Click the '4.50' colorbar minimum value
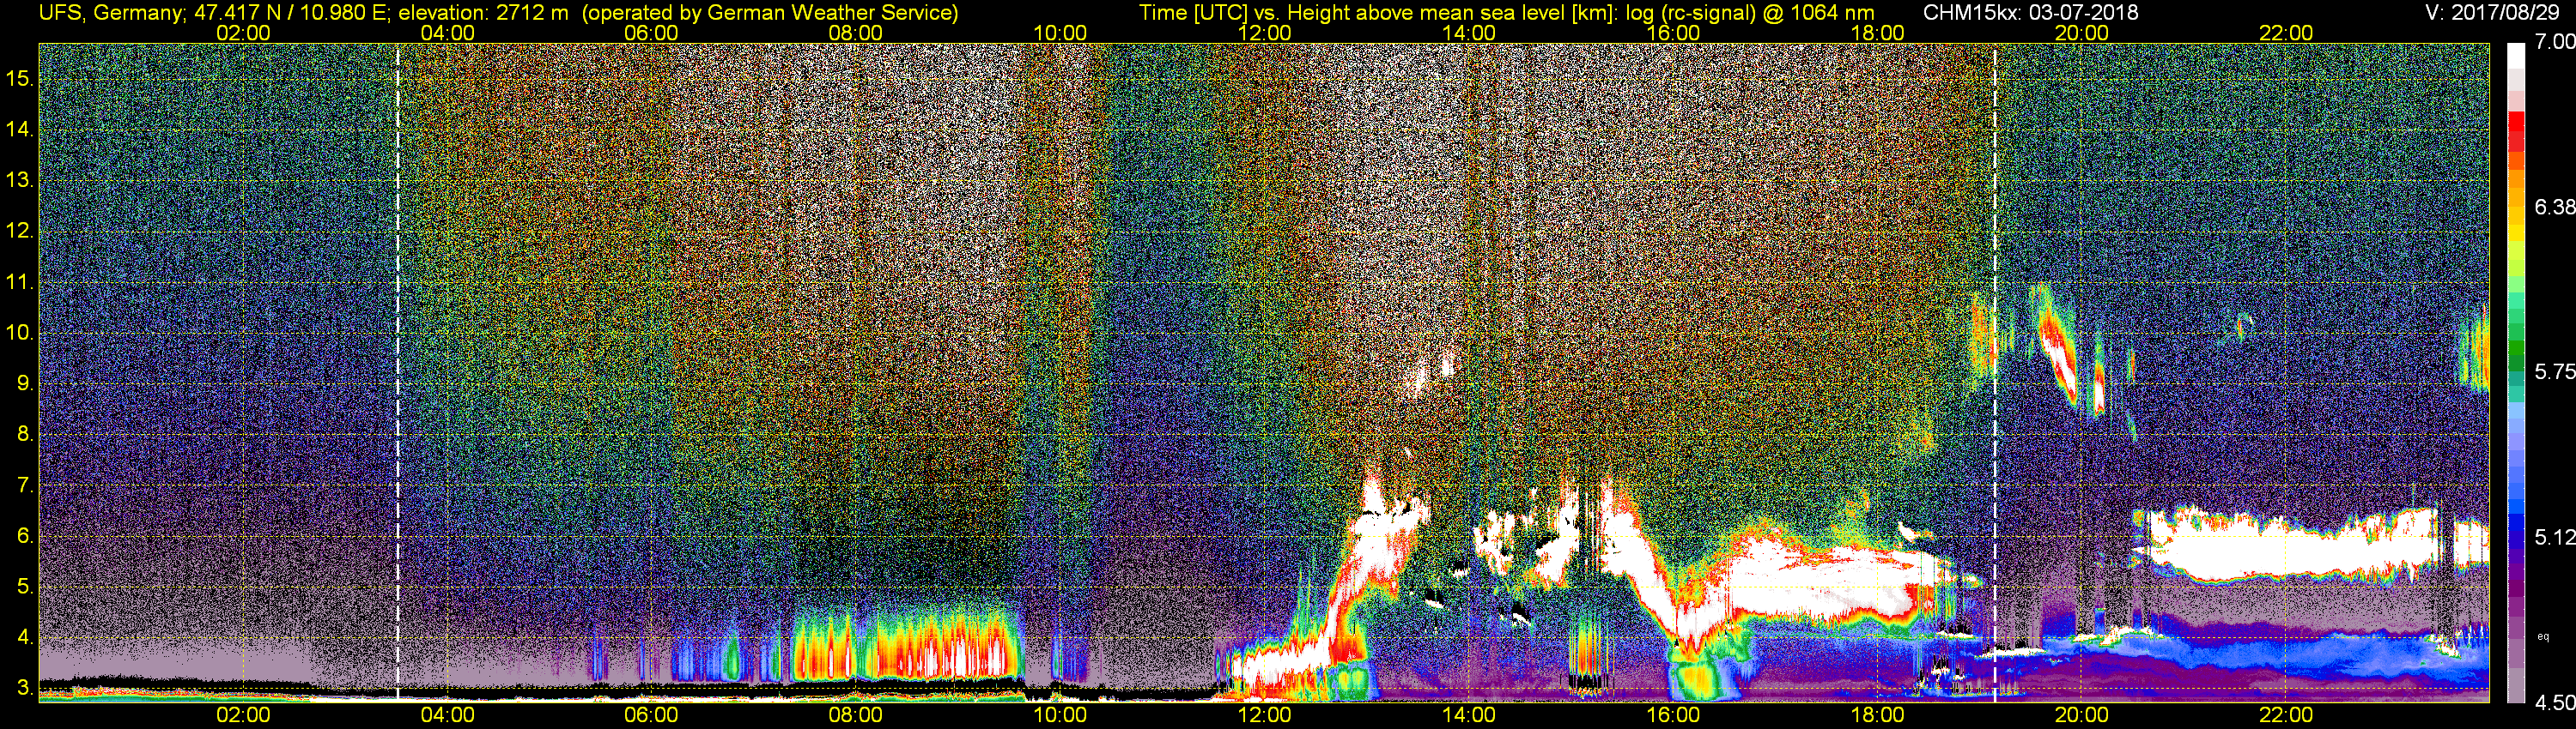 coord(2554,703)
